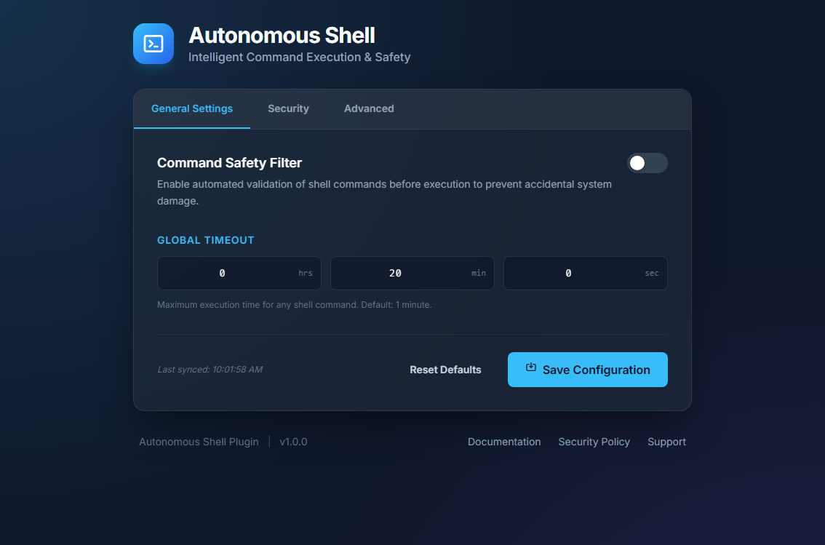825x545 pixels.
Task: Switch to the Security tab
Action: [x=288, y=108]
